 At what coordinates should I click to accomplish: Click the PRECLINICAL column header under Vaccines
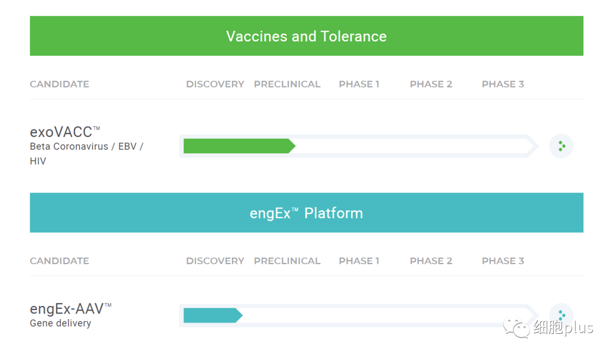287,84
